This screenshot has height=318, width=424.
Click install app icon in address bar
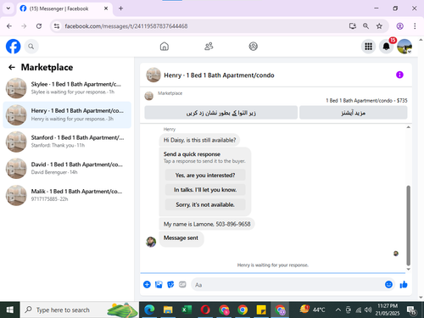353,26
